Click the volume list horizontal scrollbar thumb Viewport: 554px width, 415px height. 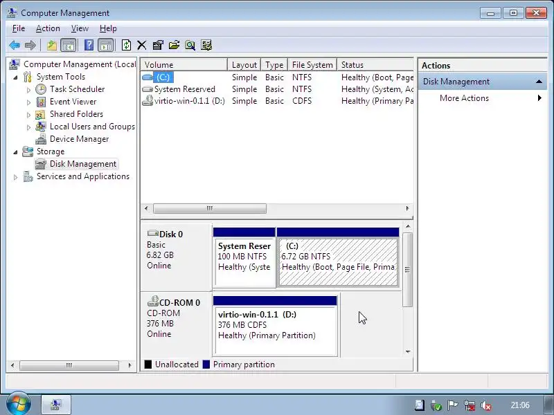coord(210,209)
